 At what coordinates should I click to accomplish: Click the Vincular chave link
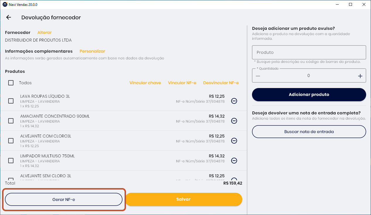tap(145, 83)
